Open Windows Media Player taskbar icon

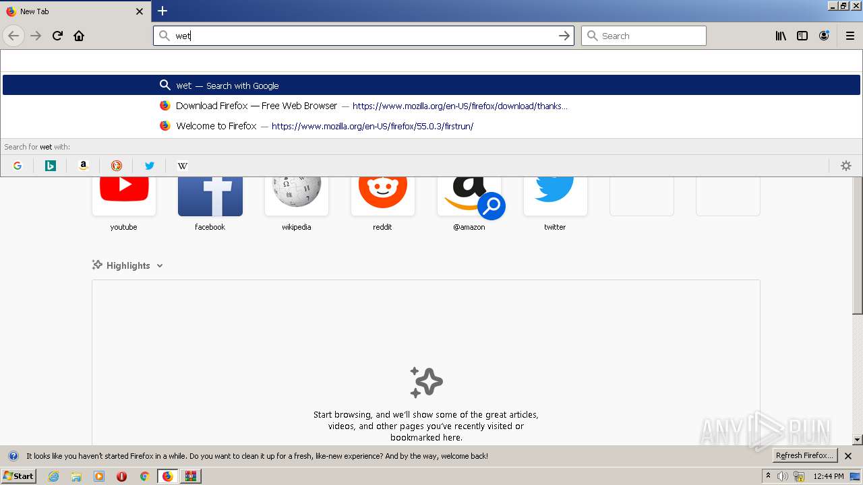pyautogui.click(x=99, y=476)
